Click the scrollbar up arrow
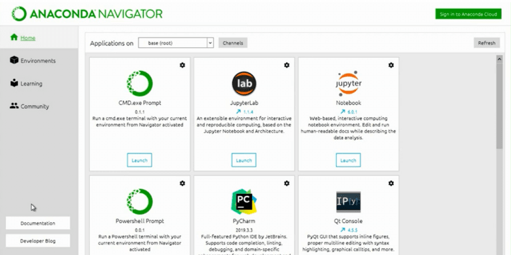This screenshot has width=511, height=255. 499,60
